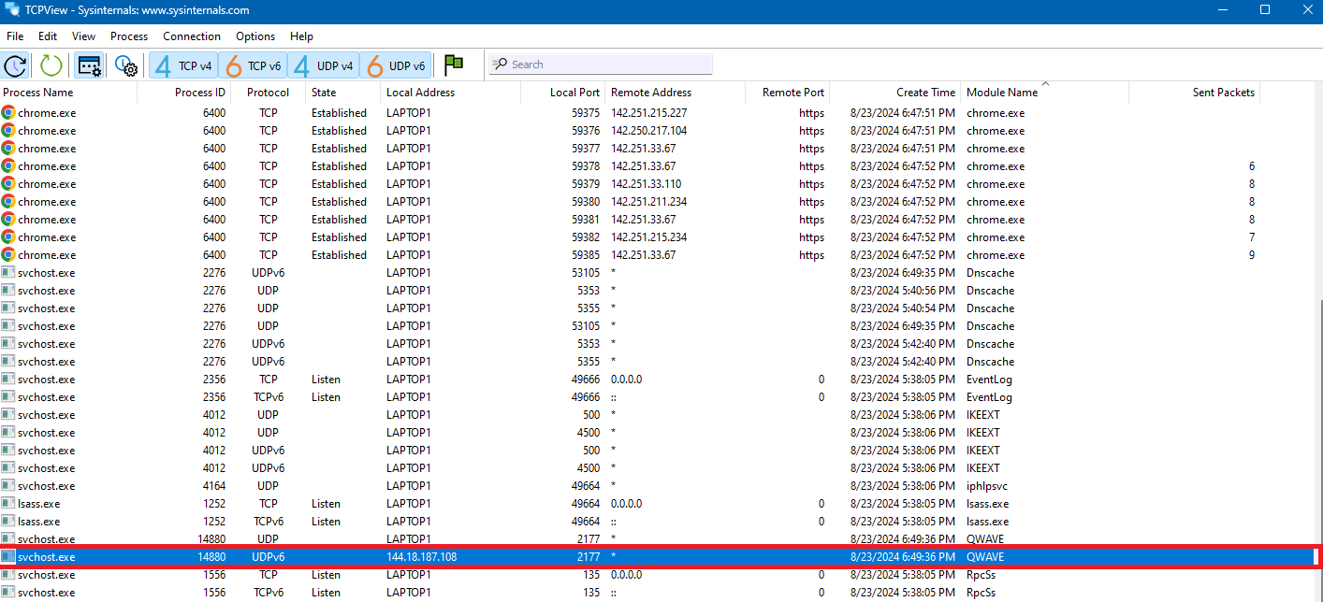The height and width of the screenshot is (602, 1323).
Task: Open the File menu
Action: point(15,36)
